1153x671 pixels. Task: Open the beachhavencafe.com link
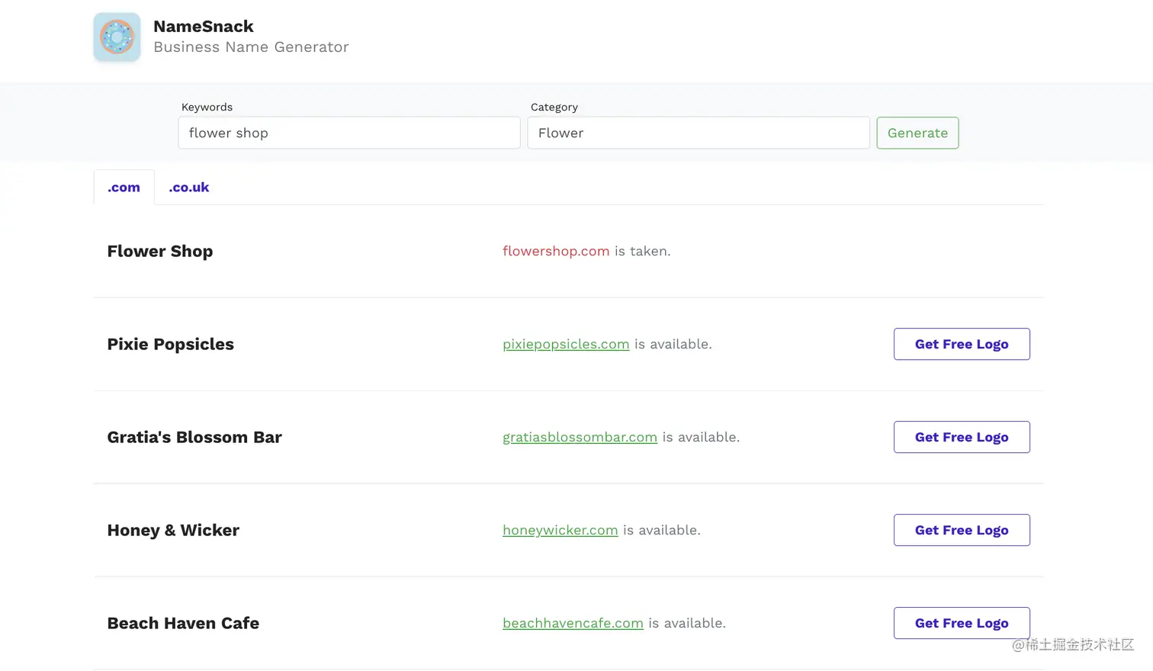tap(573, 624)
